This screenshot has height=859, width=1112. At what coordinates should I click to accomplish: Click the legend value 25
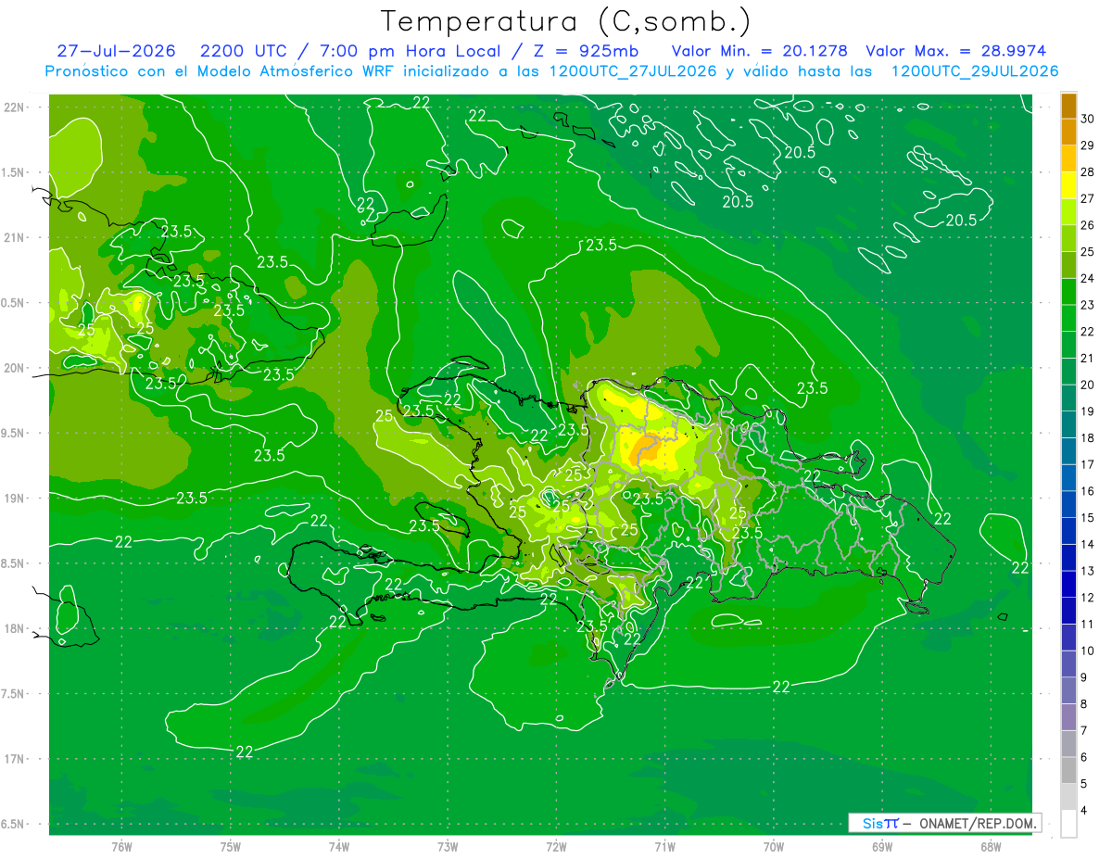click(1088, 252)
